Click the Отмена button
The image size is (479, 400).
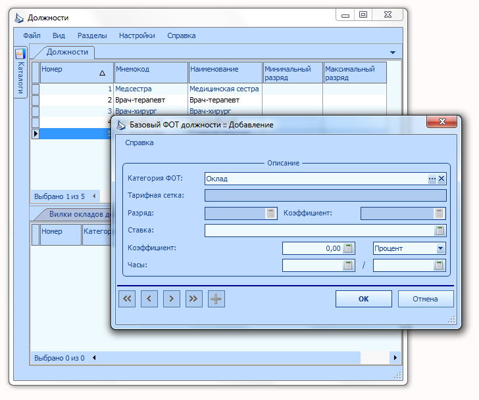(x=425, y=299)
